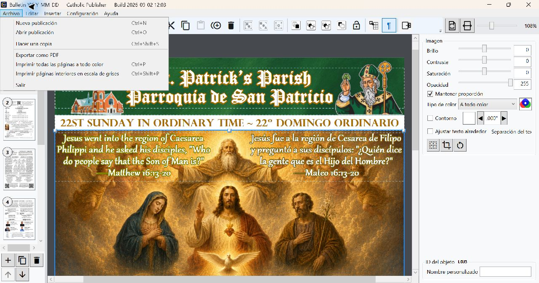This screenshot has width=539, height=283.
Task: Click the send to back layer icon
Action: tap(342, 26)
